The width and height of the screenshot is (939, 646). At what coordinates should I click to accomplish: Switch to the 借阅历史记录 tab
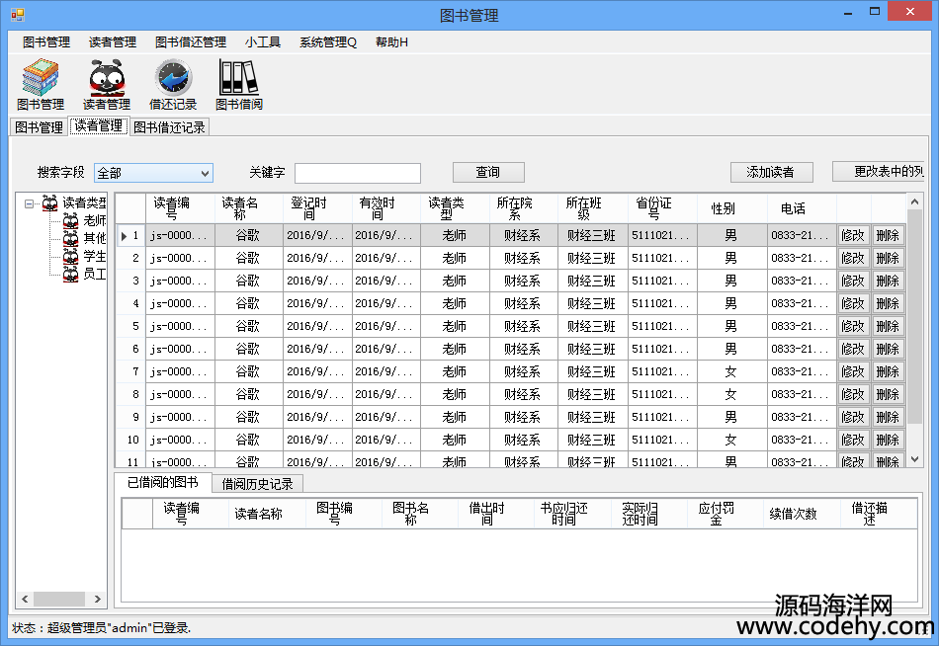[257, 484]
